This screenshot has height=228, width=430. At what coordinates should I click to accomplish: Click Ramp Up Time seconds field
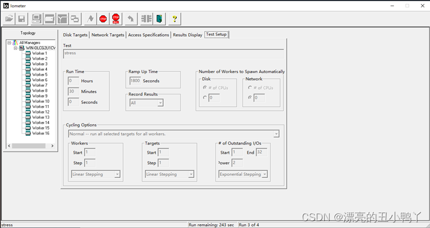click(135, 81)
